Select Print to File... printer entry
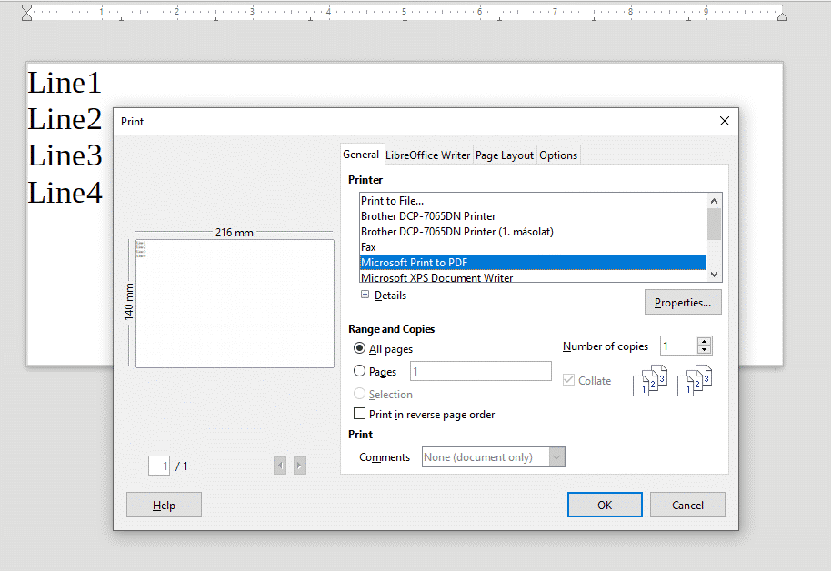Screen dimensions: 831x571 533,201
